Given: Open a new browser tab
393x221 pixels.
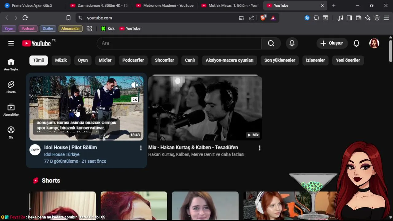Looking at the screenshot, I should tap(334, 6).
